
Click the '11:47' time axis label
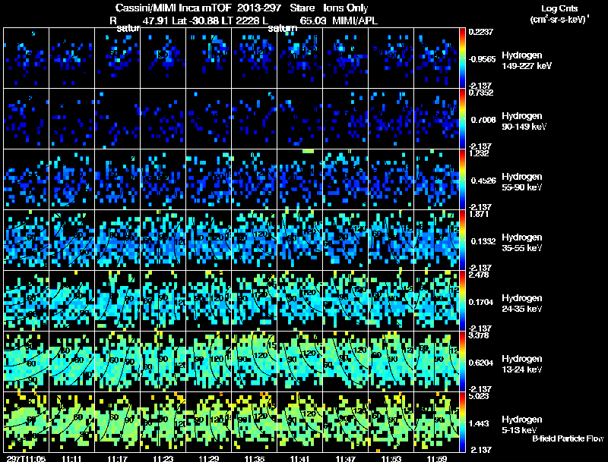[x=346, y=458]
